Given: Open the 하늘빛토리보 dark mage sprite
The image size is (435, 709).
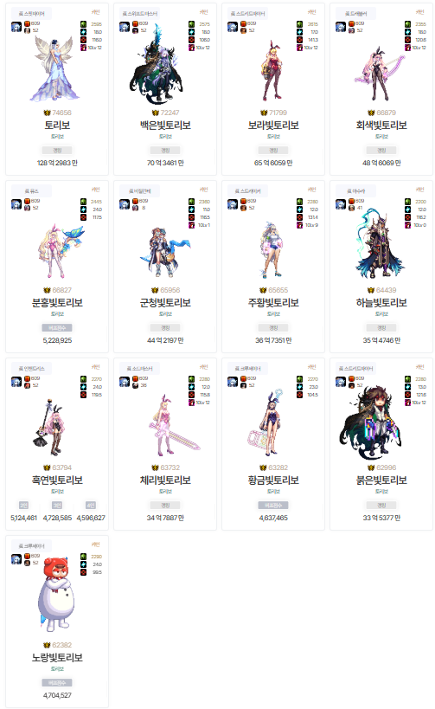Looking at the screenshot, I should [379, 244].
